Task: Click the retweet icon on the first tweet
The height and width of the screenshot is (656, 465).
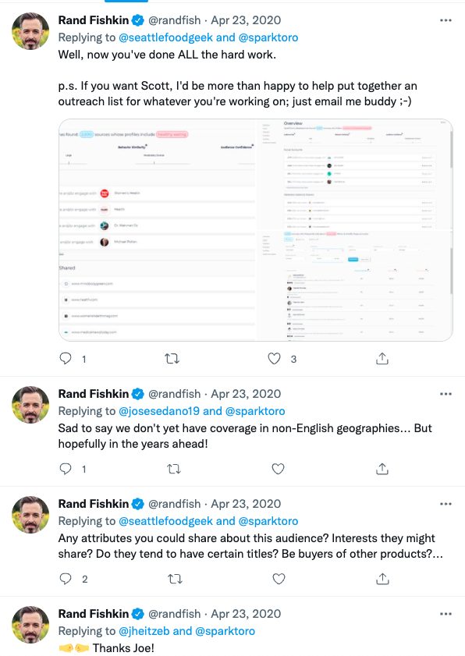Action: tap(173, 359)
